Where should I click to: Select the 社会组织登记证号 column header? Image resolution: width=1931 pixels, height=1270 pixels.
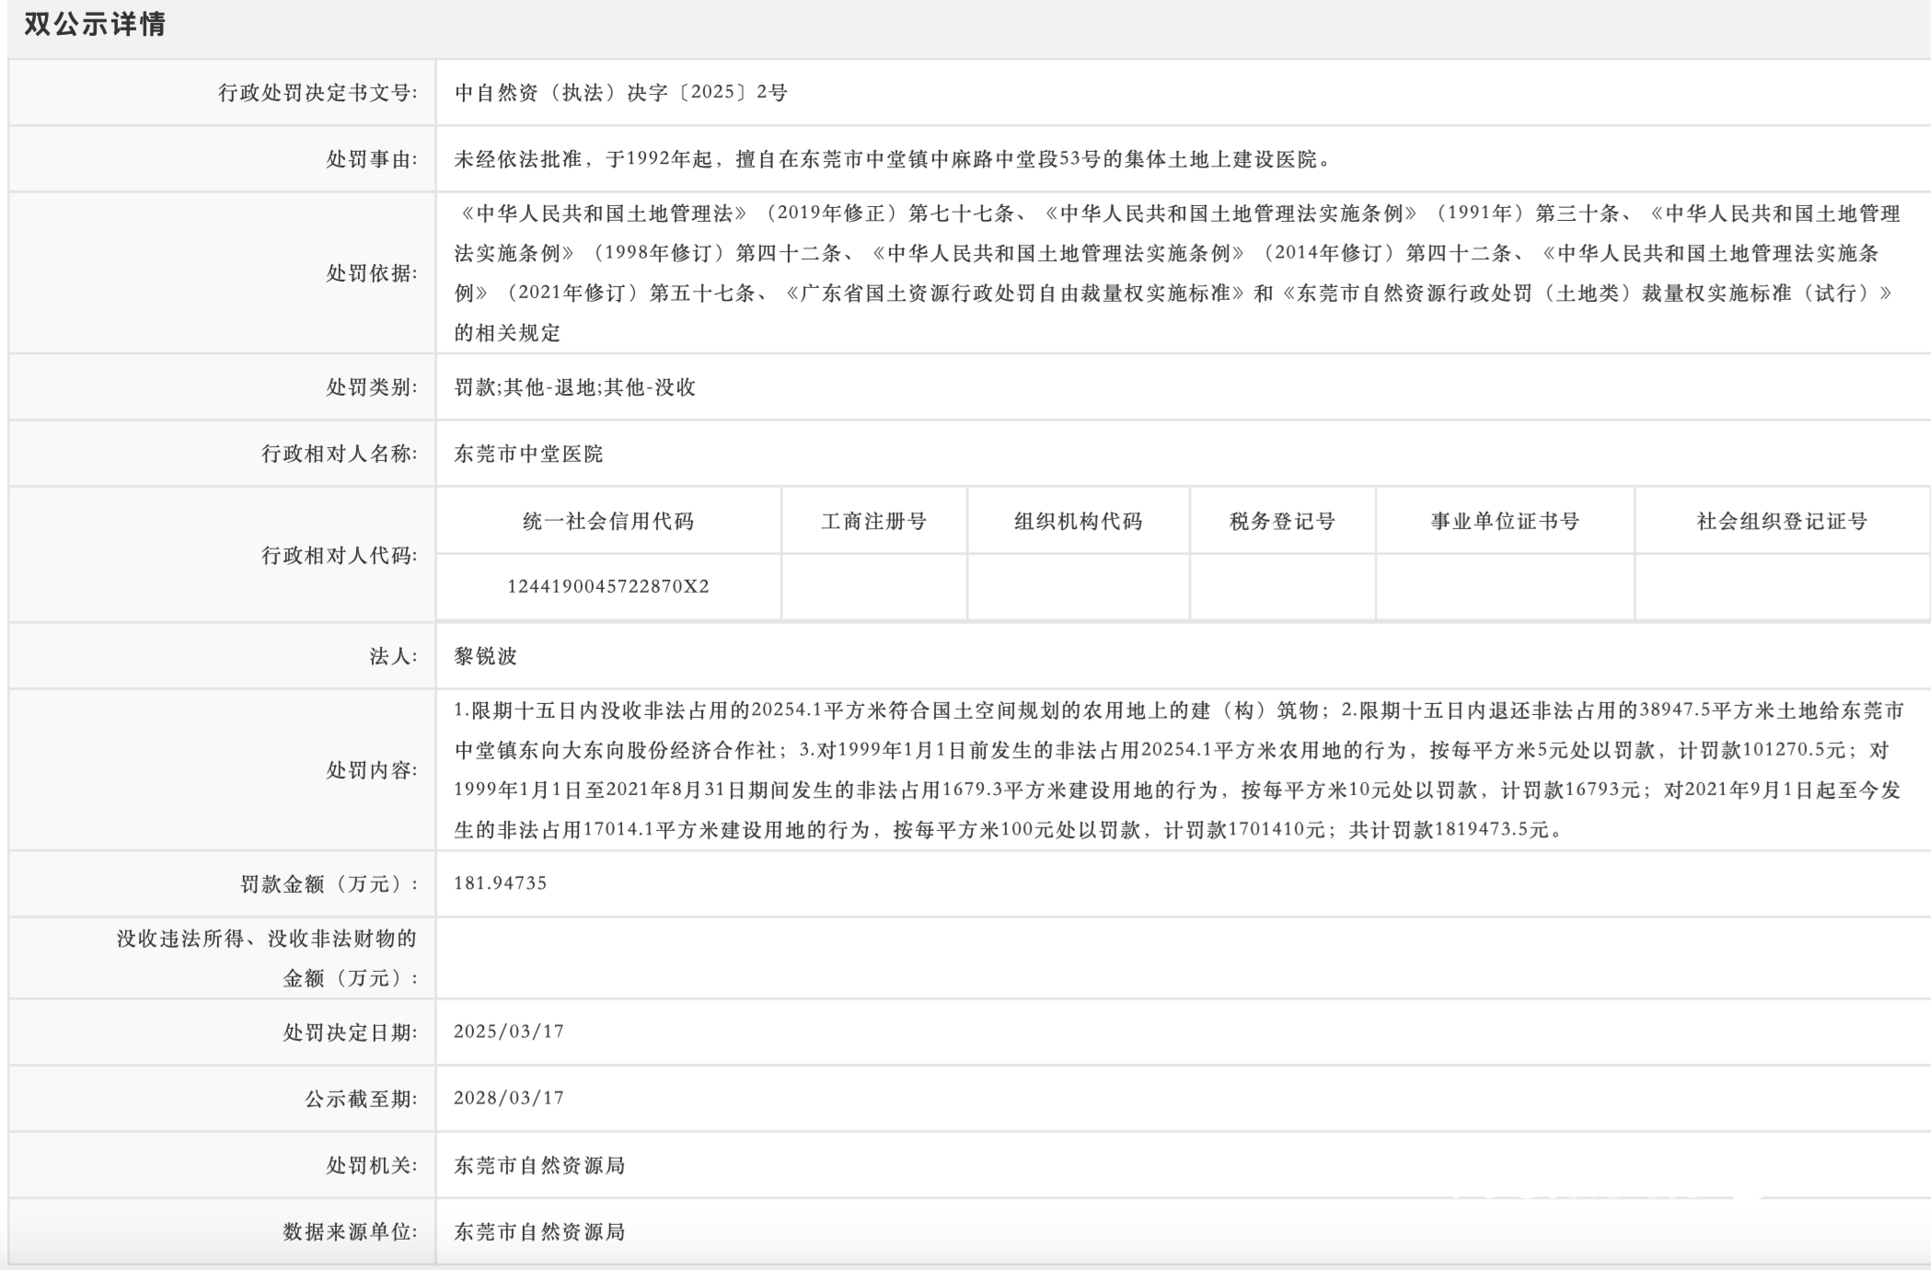1783,520
